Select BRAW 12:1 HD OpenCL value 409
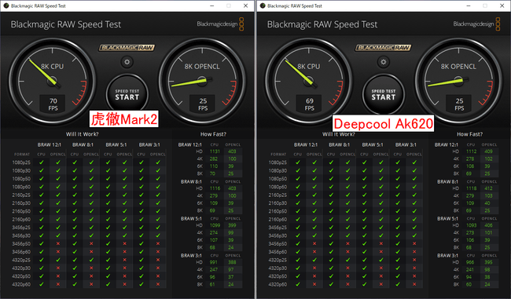The width and height of the screenshot is (511, 299). point(488,151)
